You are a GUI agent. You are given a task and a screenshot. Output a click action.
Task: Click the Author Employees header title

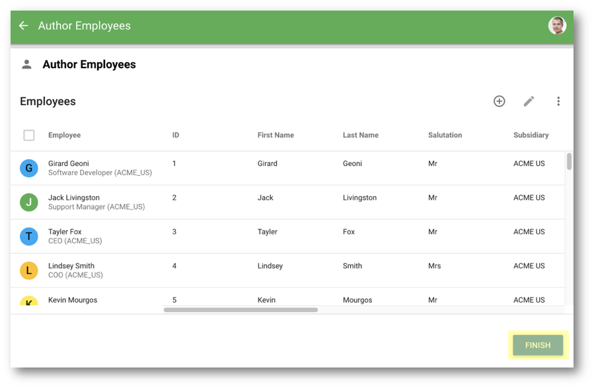(84, 26)
